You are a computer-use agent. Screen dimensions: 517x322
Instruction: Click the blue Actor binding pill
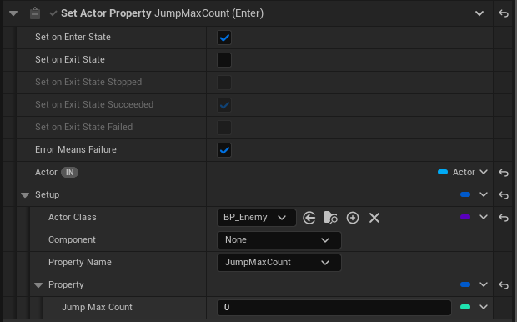[443, 172]
